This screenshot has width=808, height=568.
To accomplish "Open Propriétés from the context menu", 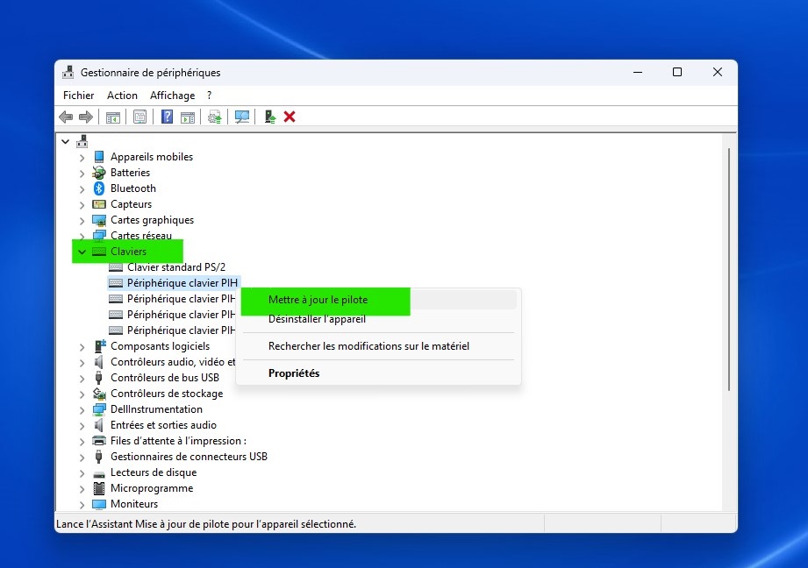I will (294, 373).
